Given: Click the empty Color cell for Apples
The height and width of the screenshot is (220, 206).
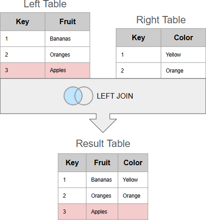Looking at the screenshot, I should pos(133,212).
